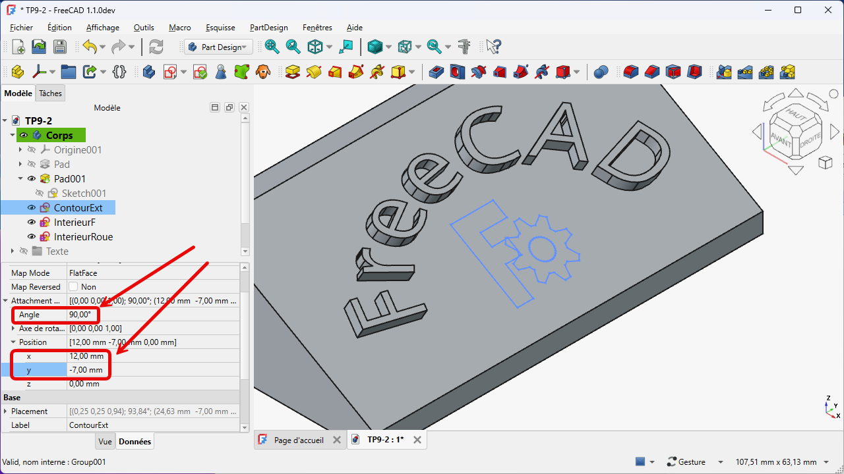Switch to the Vue property tab

(x=105, y=442)
